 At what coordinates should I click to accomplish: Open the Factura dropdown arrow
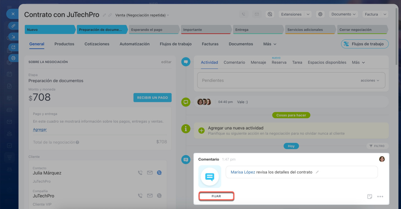(x=385, y=14)
